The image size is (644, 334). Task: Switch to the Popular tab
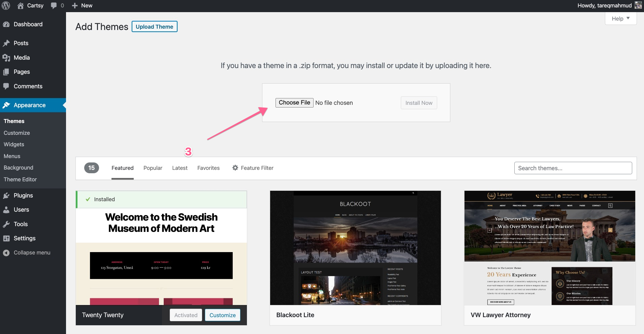(x=153, y=168)
